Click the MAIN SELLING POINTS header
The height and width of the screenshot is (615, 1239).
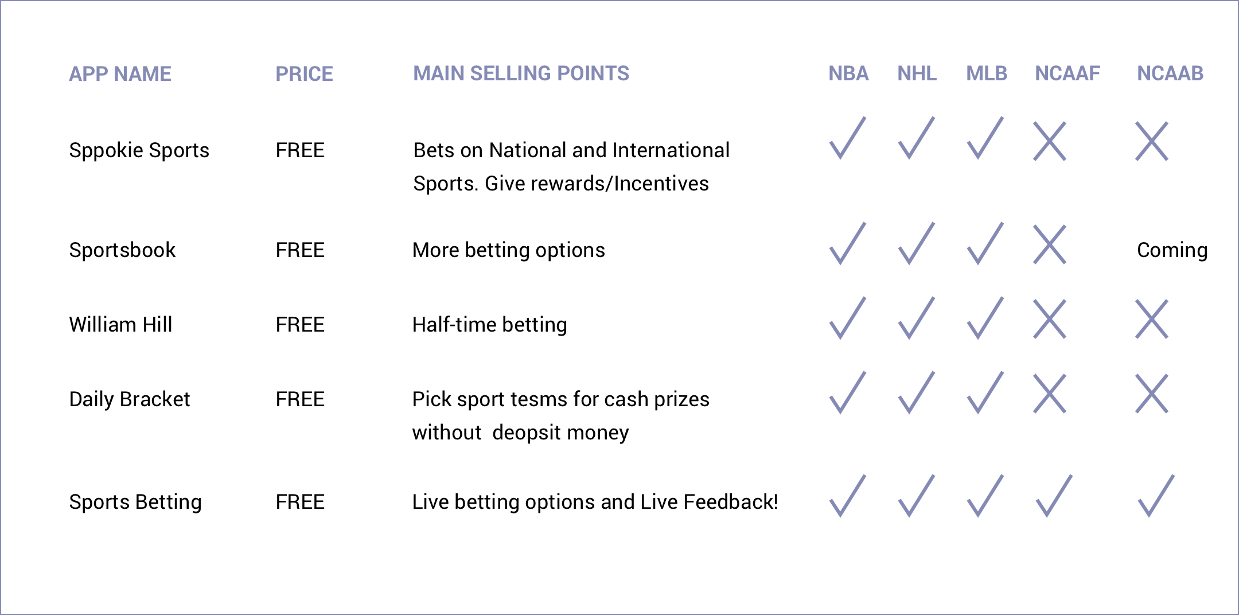point(521,73)
